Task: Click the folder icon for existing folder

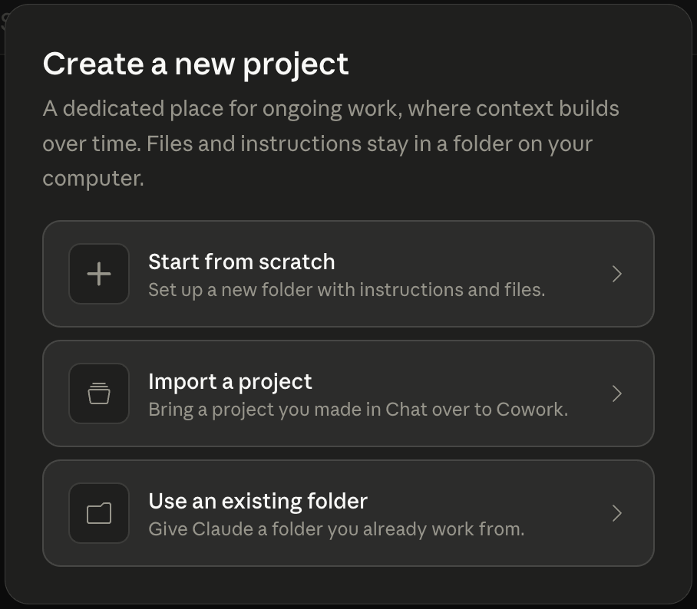Action: point(99,513)
